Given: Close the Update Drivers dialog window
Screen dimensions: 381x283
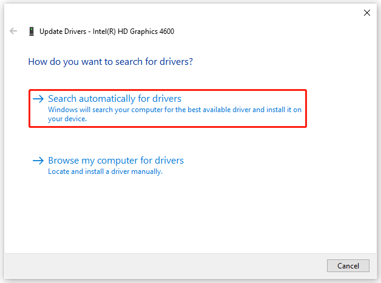Looking at the screenshot, I should (366, 12).
